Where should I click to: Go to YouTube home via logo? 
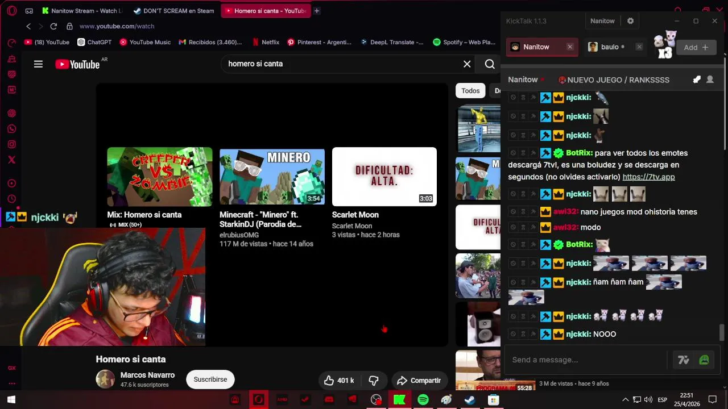[77, 64]
